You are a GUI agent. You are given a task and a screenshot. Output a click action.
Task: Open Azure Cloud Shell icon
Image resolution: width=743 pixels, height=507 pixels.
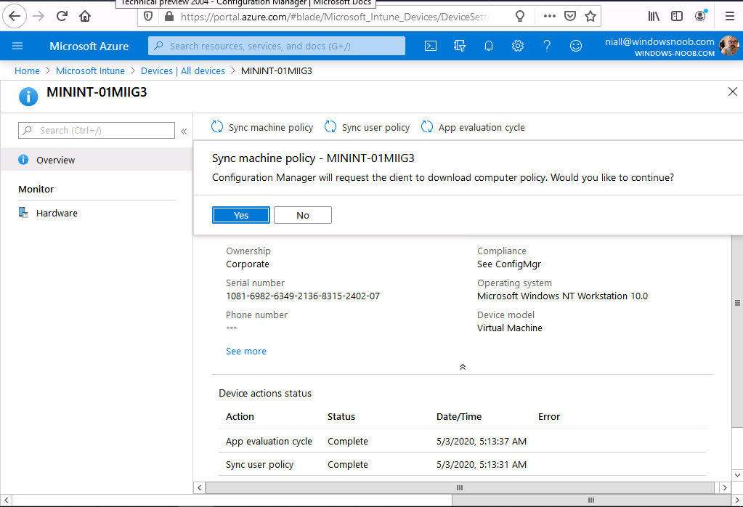[x=430, y=46]
